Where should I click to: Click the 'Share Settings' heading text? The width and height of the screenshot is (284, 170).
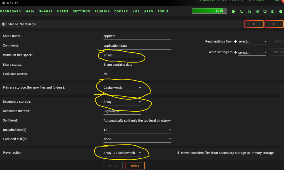pyautogui.click(x=22, y=24)
